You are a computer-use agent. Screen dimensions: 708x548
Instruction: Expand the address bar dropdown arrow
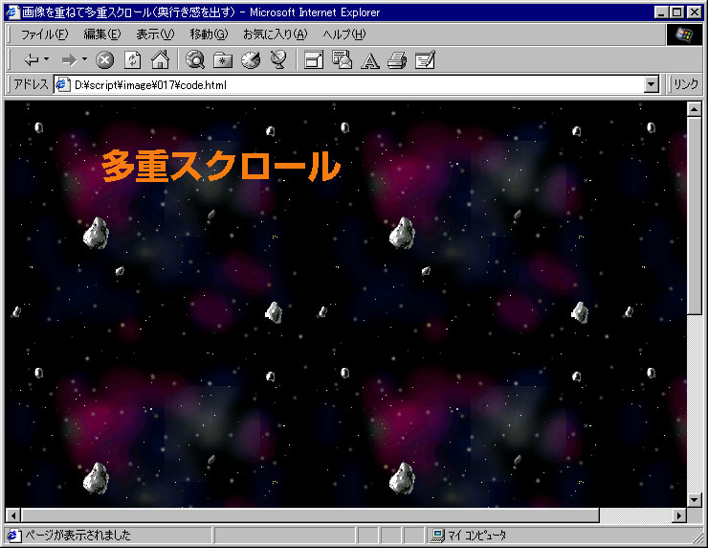[652, 84]
